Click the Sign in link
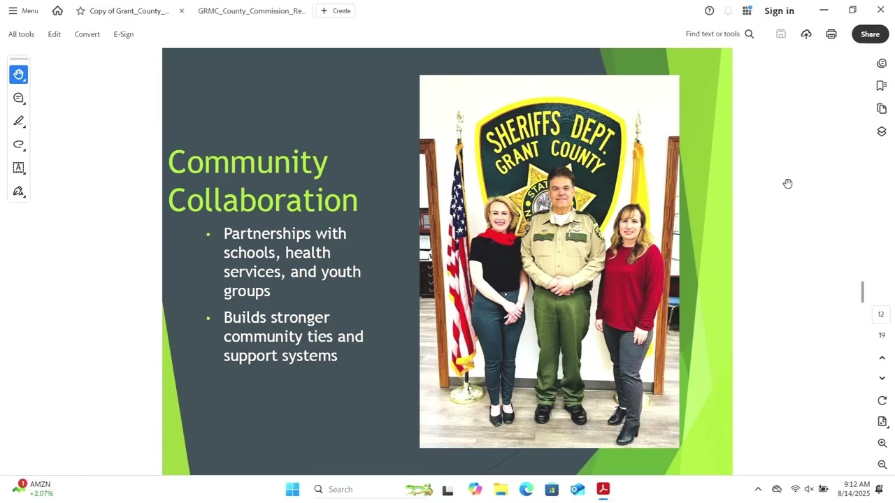This screenshot has height=503, width=895. (x=779, y=10)
